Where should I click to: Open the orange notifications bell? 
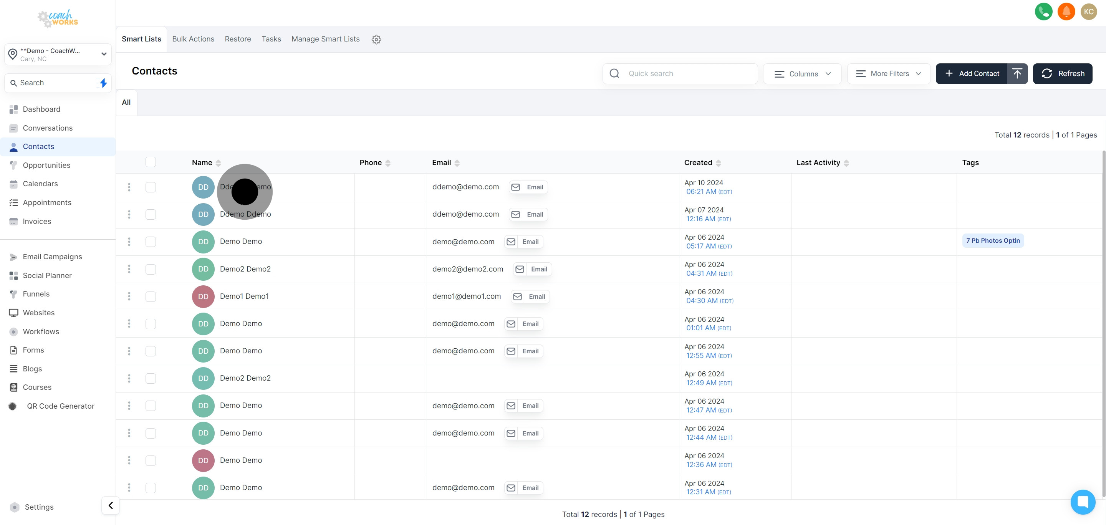click(x=1066, y=12)
